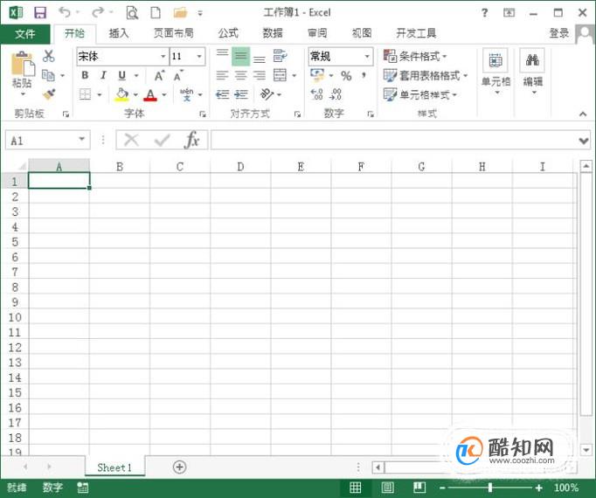Image resolution: width=596 pixels, height=498 pixels.
Task: Open Print Preview from quick access toolbar
Action: [132, 12]
